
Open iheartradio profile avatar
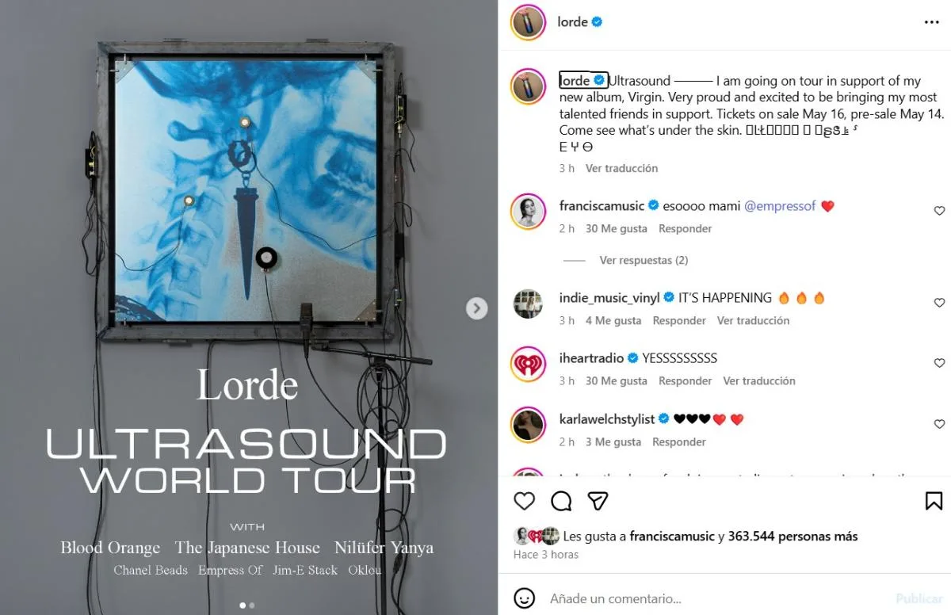(529, 364)
